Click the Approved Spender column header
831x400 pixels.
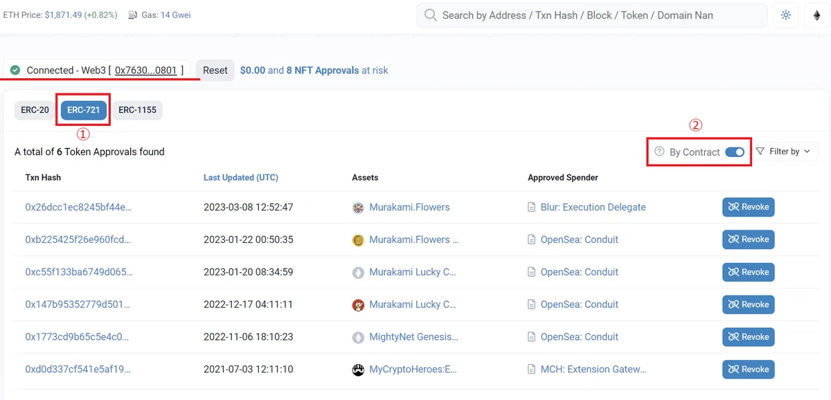point(563,178)
